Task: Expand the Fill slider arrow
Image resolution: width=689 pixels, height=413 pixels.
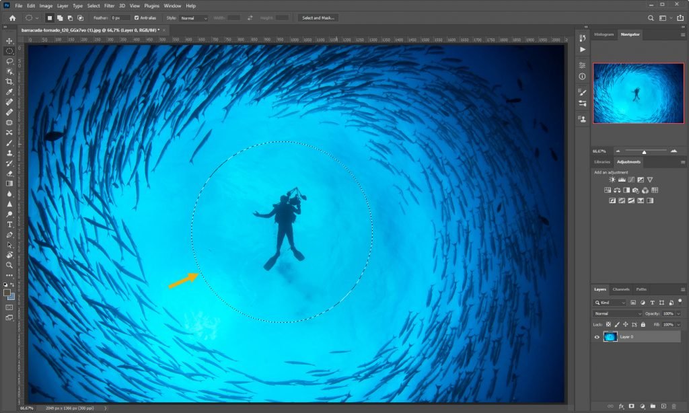Action: tap(678, 325)
